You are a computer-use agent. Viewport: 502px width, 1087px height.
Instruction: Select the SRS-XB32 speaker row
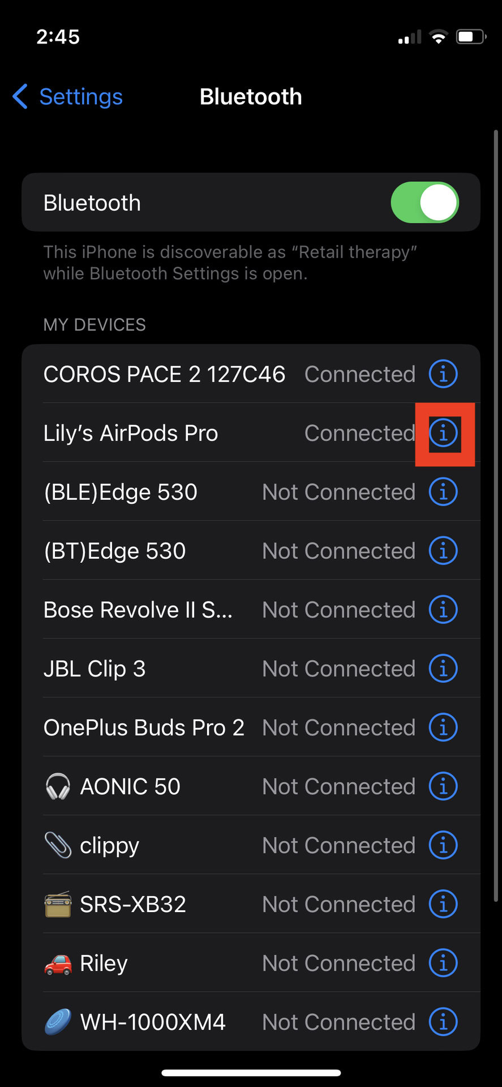pos(133,904)
